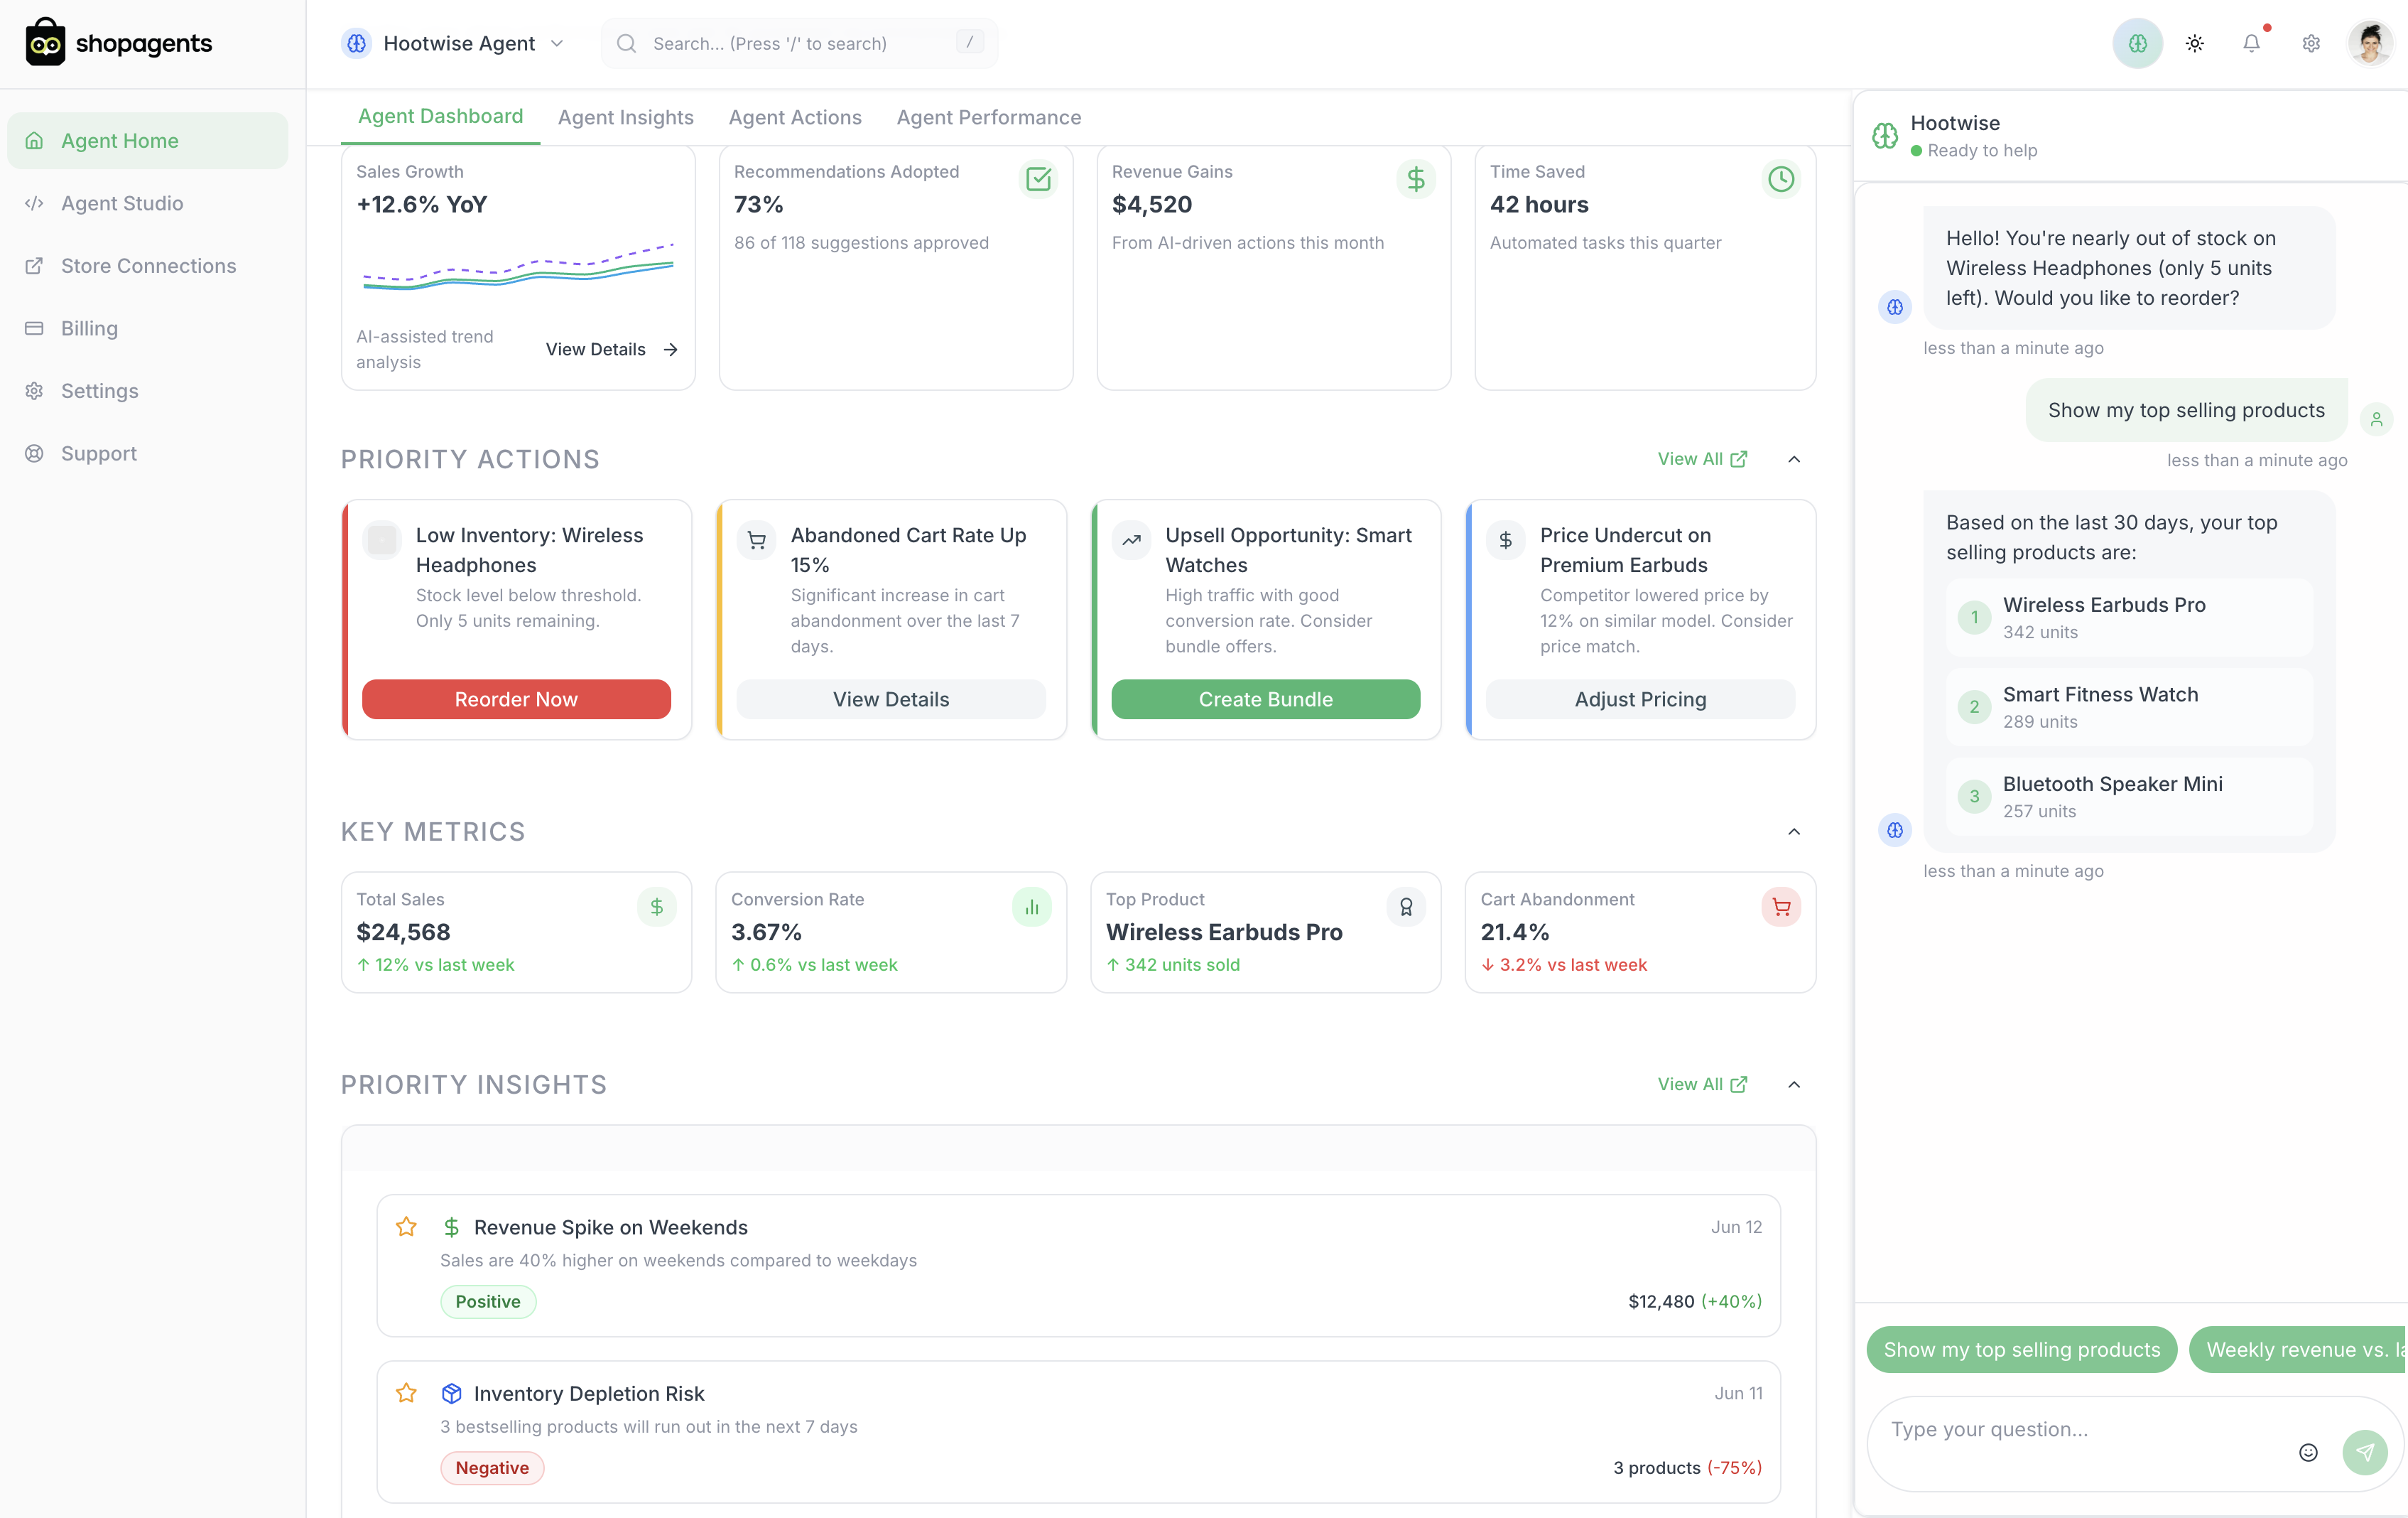Image resolution: width=2408 pixels, height=1518 pixels.
Task: Open the emoji picker in chat
Action: coord(2308,1452)
